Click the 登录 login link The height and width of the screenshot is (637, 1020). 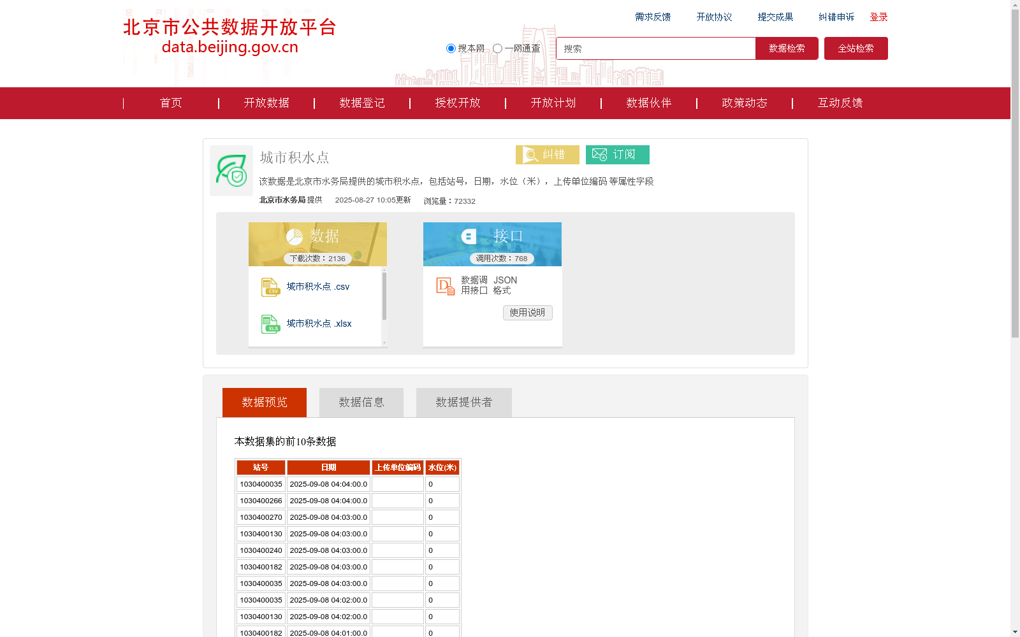click(878, 17)
